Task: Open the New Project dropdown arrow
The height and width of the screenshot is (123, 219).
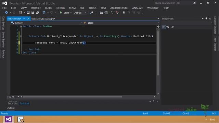Action: [24, 13]
